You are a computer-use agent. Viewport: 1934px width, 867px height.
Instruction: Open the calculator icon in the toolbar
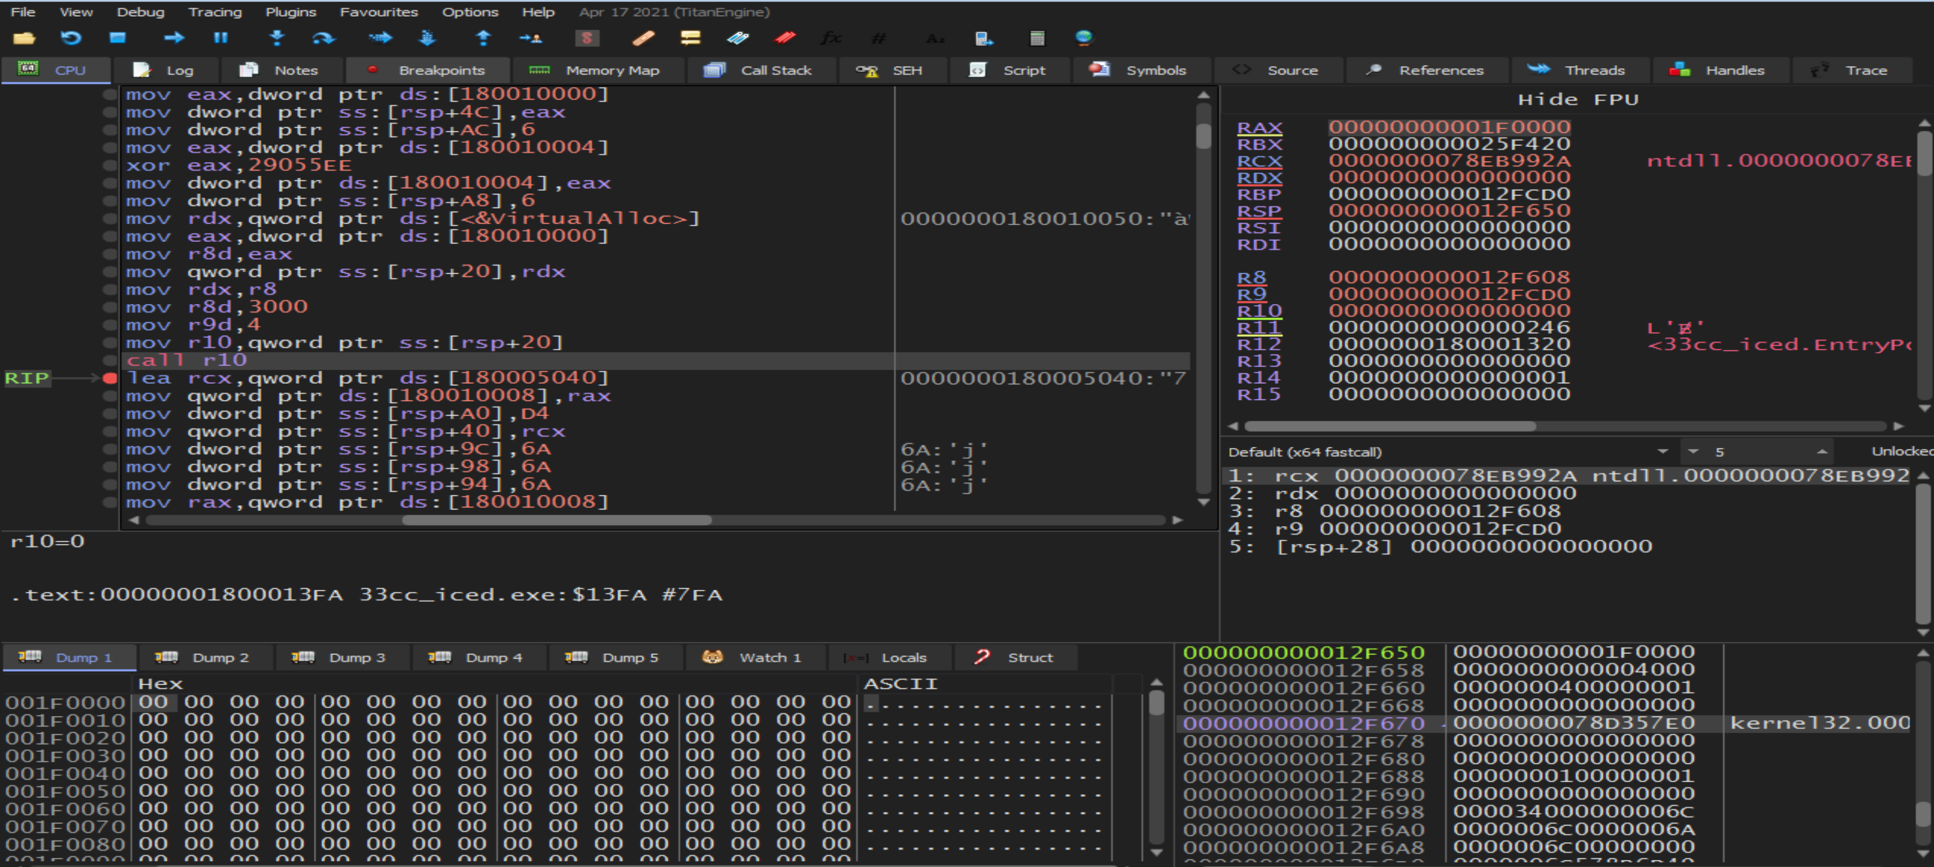click(1037, 38)
